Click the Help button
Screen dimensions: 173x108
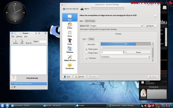click(67, 77)
